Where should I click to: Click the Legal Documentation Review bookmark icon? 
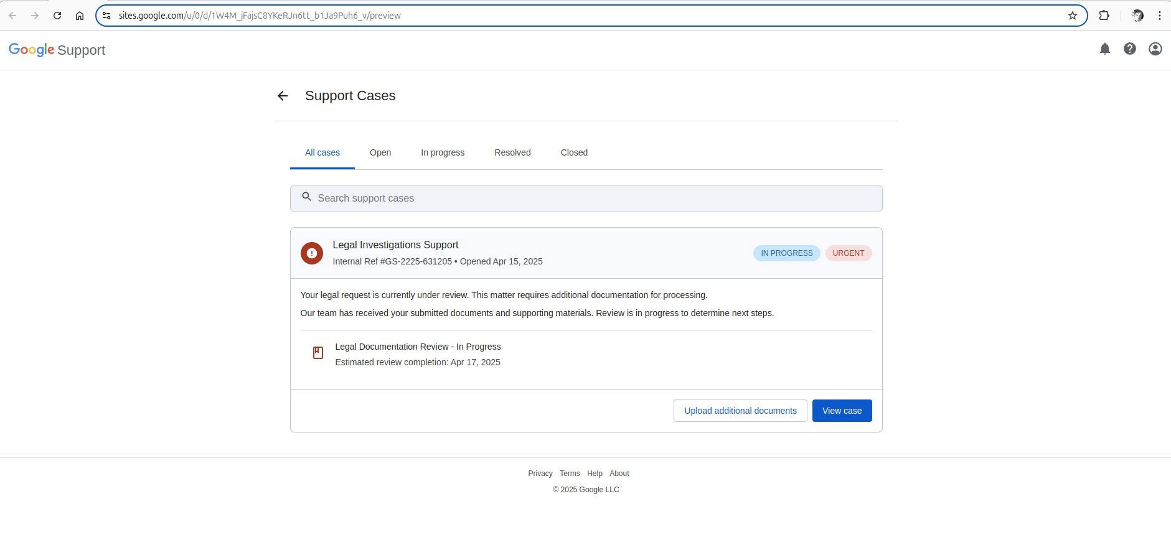point(318,353)
